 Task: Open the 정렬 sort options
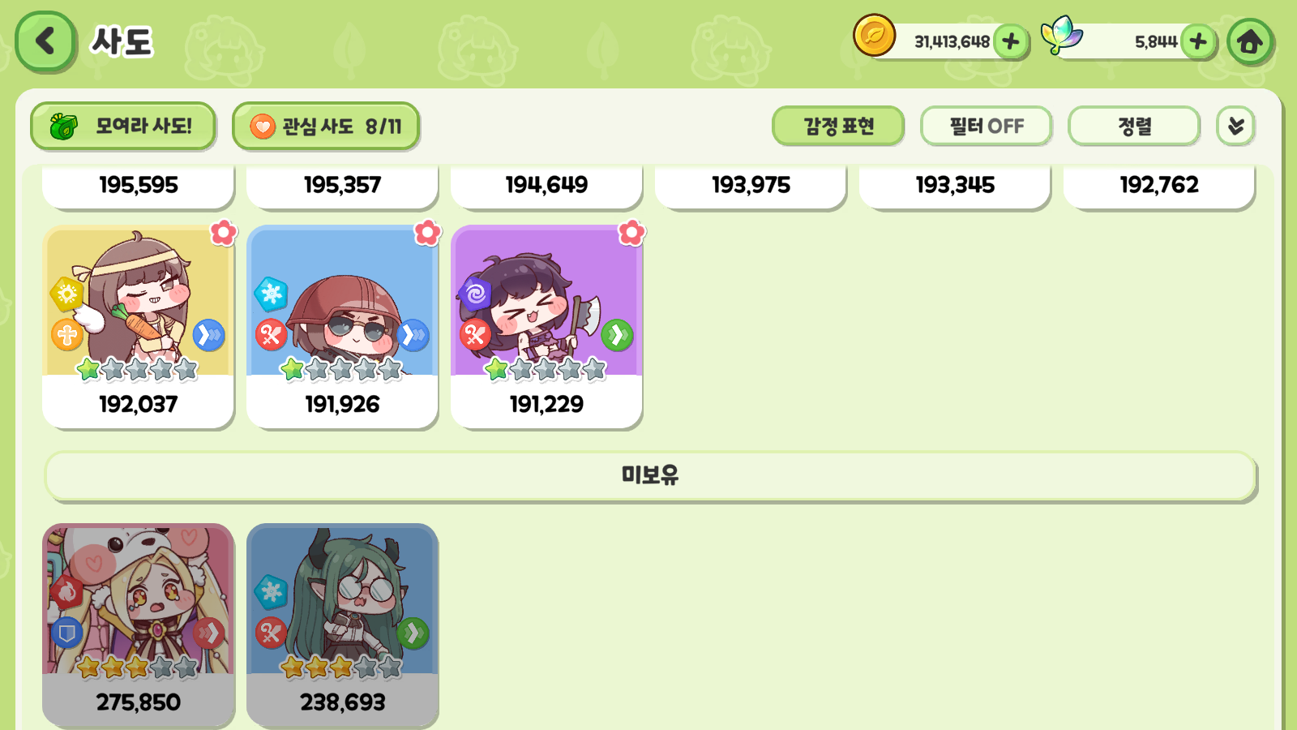tap(1134, 126)
